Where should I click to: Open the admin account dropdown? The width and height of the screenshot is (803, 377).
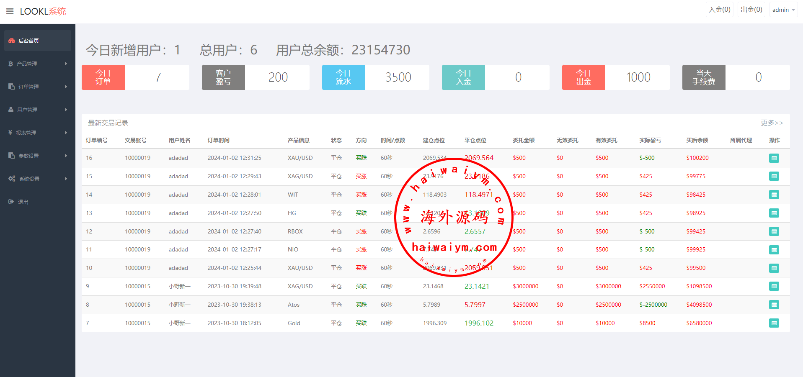783,10
